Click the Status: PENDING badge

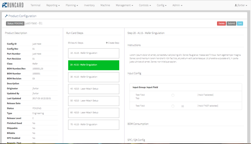click(15, 23)
